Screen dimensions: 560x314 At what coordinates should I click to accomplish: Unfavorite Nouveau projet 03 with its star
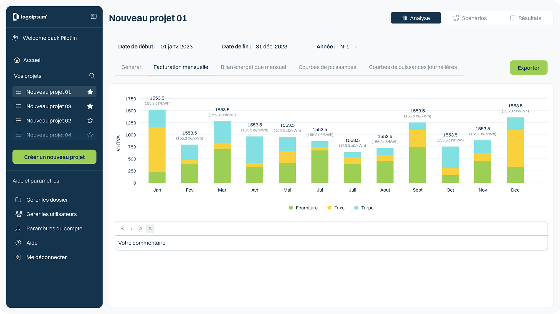tap(90, 106)
